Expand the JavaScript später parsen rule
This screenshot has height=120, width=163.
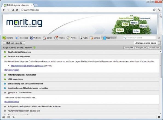pyautogui.click(x=80, y=52)
